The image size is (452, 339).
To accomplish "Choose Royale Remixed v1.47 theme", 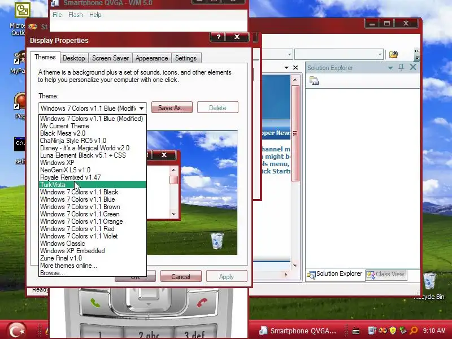I will pos(92,177).
